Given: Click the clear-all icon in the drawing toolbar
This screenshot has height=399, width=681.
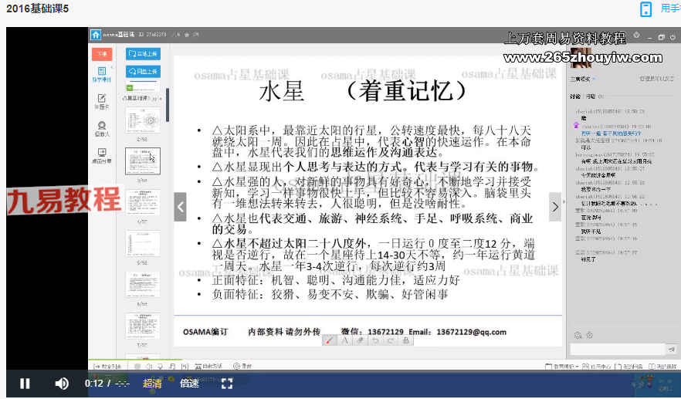Looking at the screenshot, I should 405,341.
